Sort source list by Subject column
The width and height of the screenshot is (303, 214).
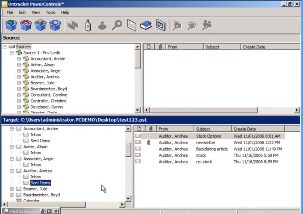pos(222,47)
